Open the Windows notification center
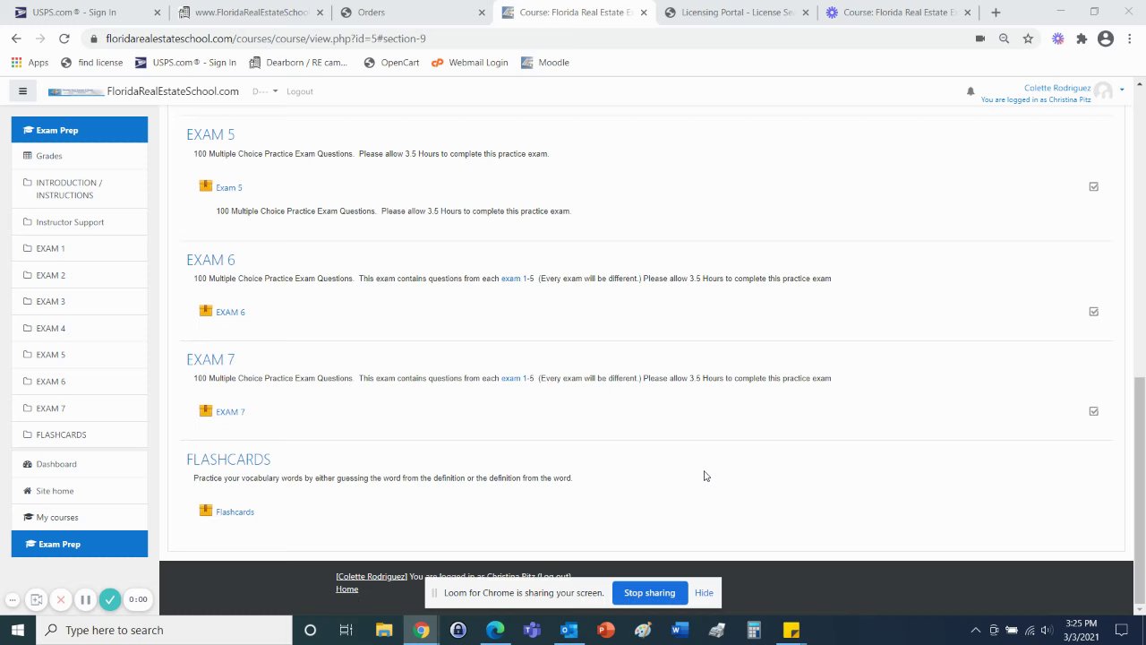The height and width of the screenshot is (645, 1146). (1121, 630)
